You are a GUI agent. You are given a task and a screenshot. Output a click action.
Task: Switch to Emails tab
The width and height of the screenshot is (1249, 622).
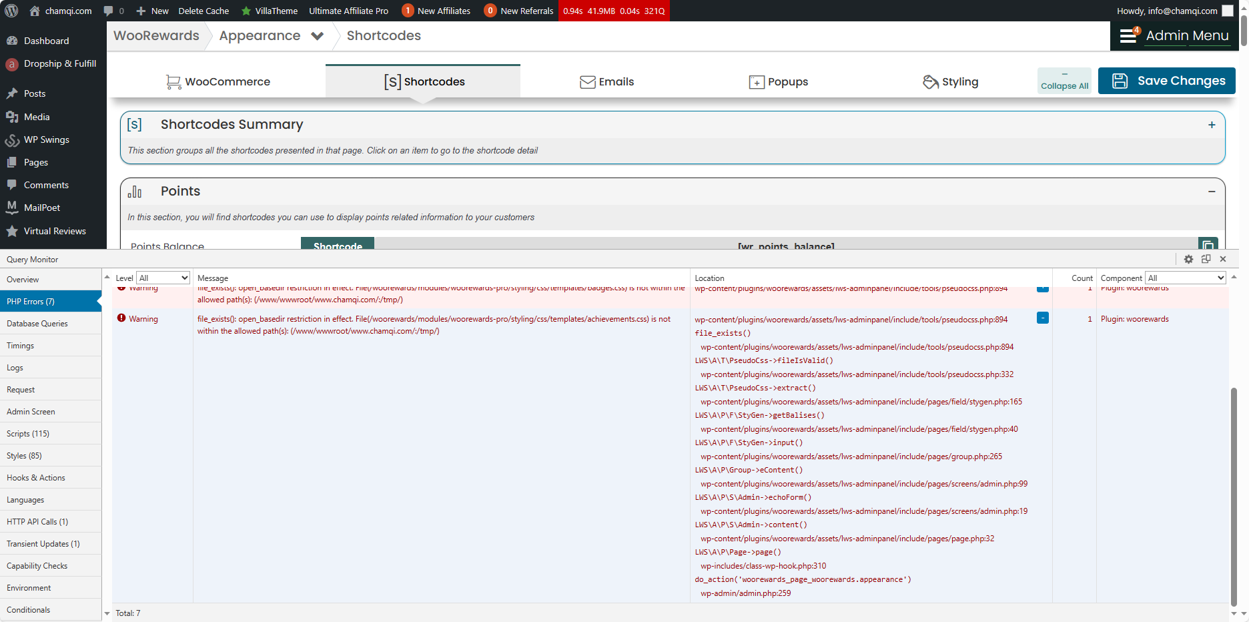606,81
